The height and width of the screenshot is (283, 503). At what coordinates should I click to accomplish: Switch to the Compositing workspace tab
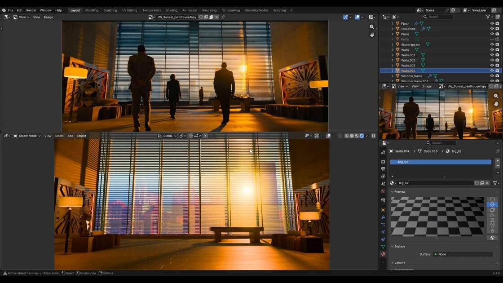click(231, 10)
